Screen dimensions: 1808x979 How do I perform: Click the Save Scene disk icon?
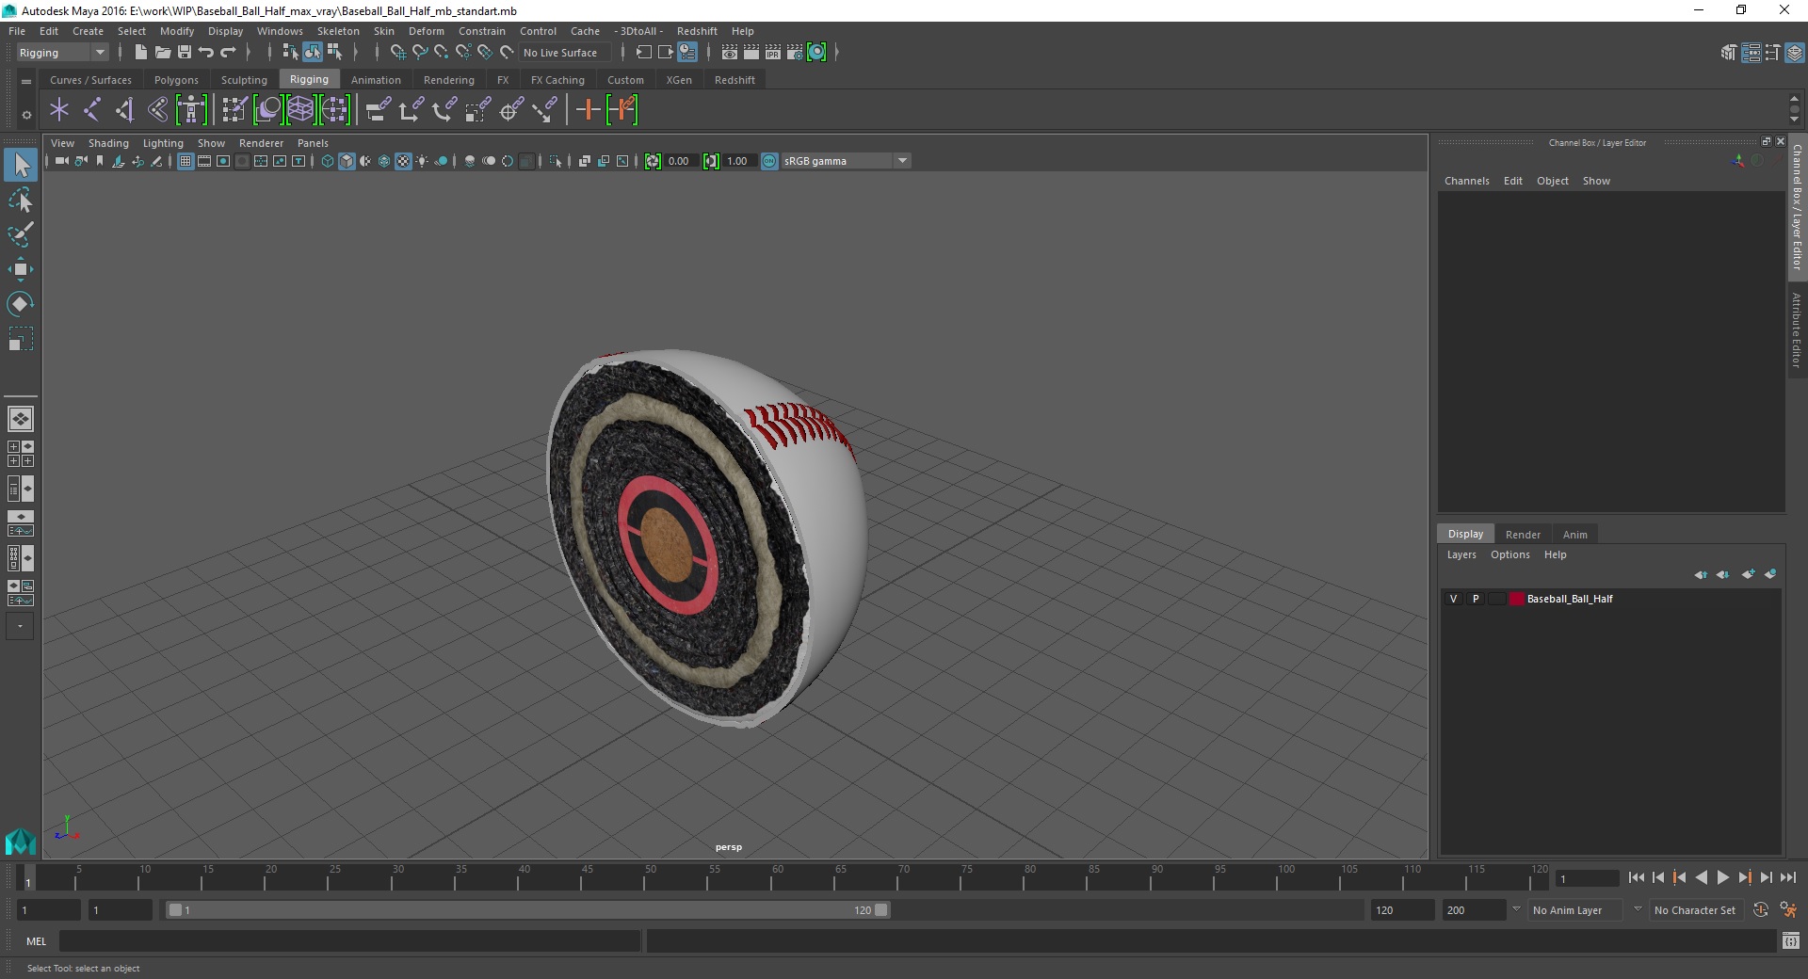185,53
